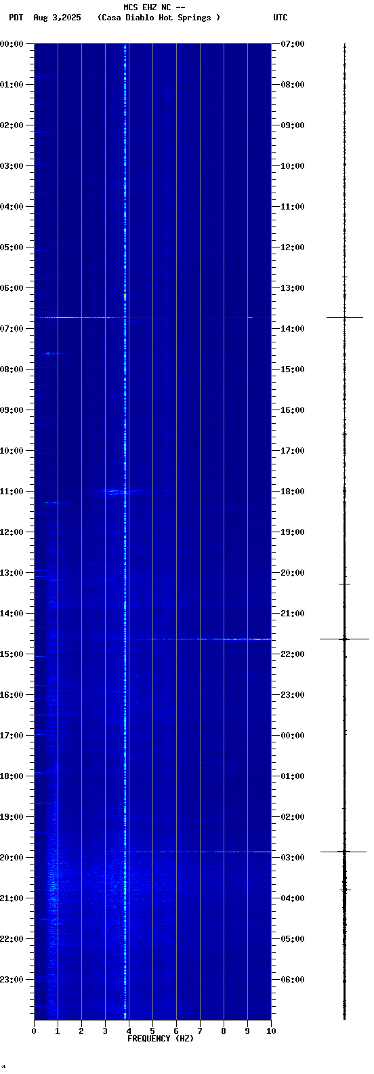Click the 14:00 UTC time label
The height and width of the screenshot is (1074, 374).
(293, 328)
